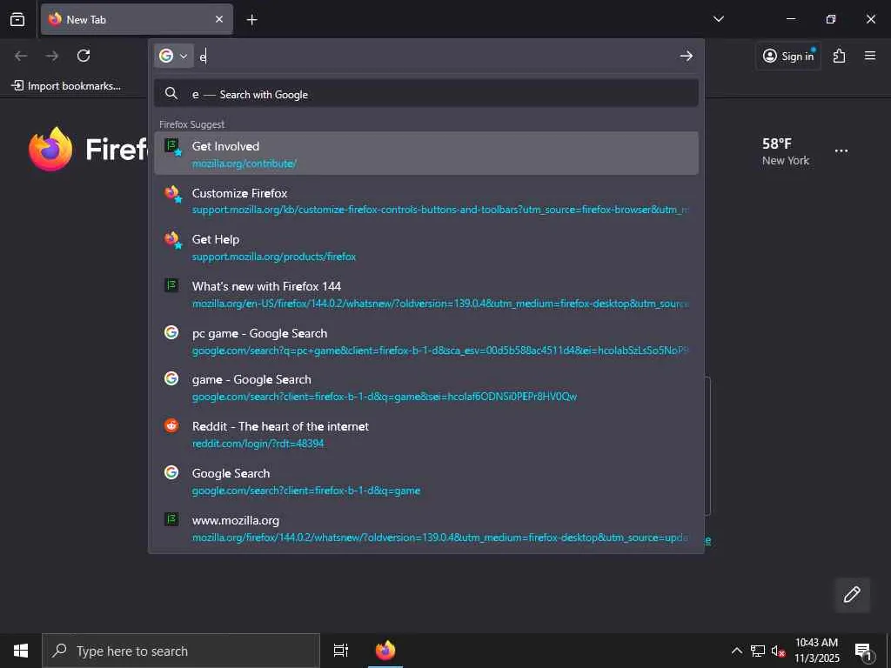Open the Google search engine switcher

coord(174,56)
